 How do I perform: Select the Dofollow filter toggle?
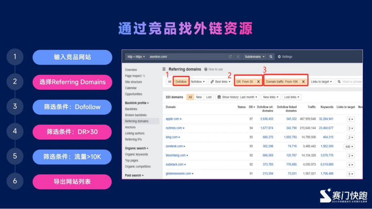(x=181, y=82)
